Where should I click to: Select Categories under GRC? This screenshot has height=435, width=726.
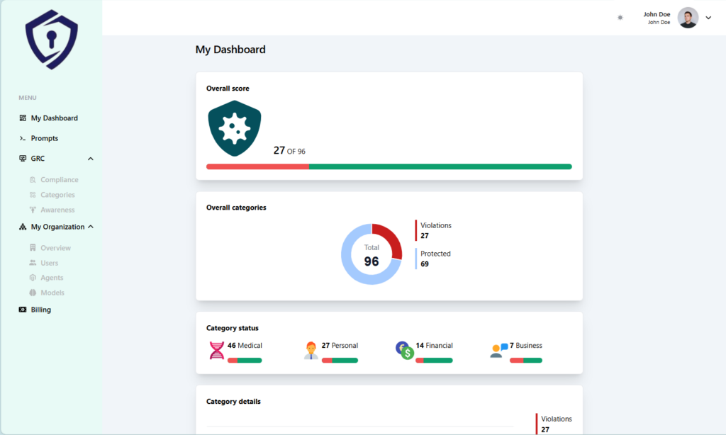(x=57, y=195)
